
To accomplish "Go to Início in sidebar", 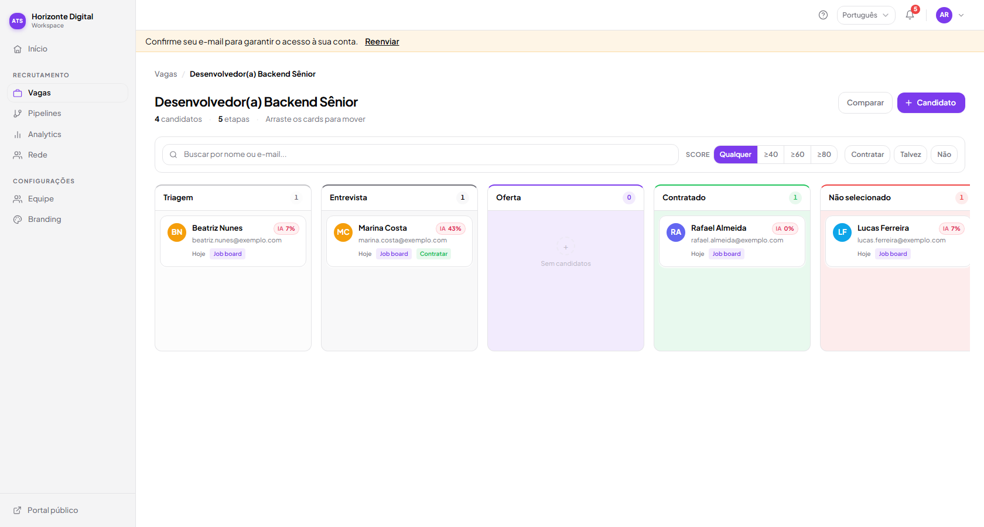I will [68, 49].
